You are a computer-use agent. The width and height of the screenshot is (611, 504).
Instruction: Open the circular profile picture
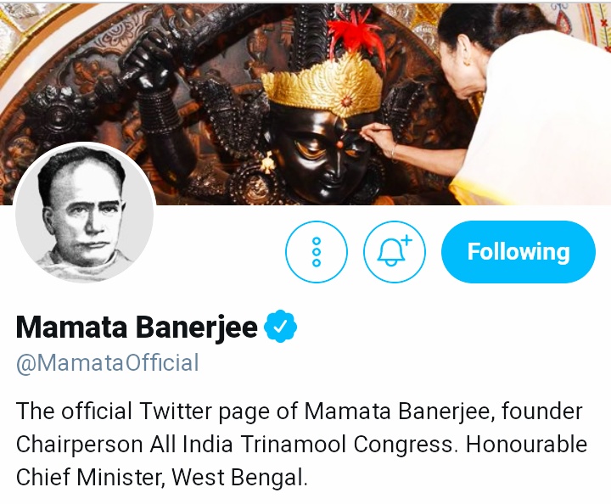click(85, 213)
